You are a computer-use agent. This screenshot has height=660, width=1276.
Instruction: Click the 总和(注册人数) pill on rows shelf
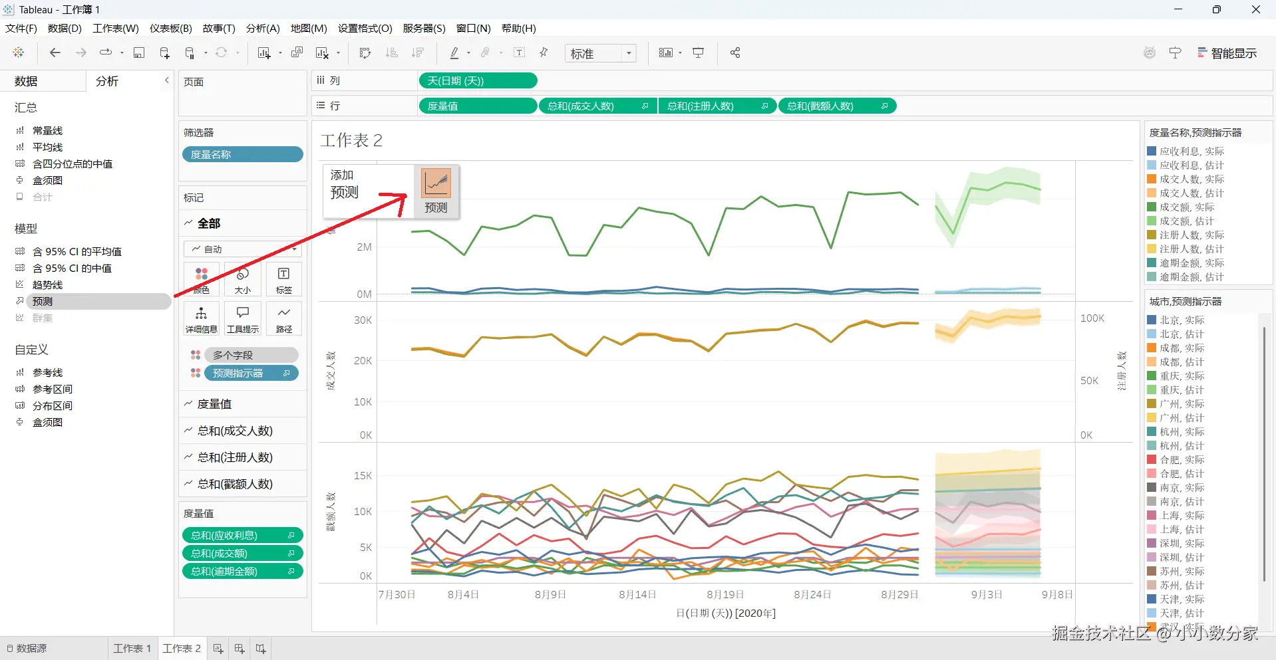(717, 106)
